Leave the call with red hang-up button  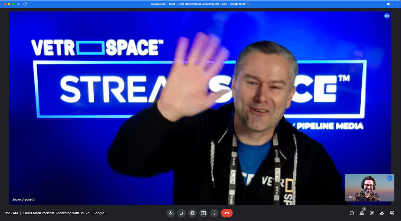[x=227, y=213]
